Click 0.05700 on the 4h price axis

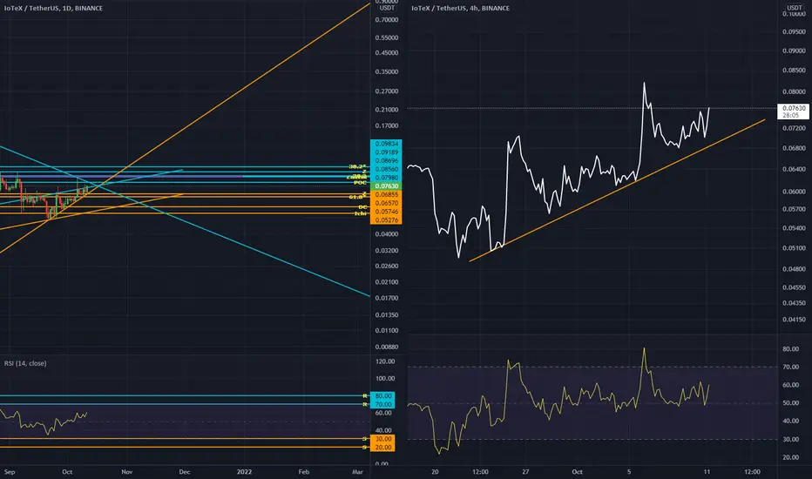[794, 209]
